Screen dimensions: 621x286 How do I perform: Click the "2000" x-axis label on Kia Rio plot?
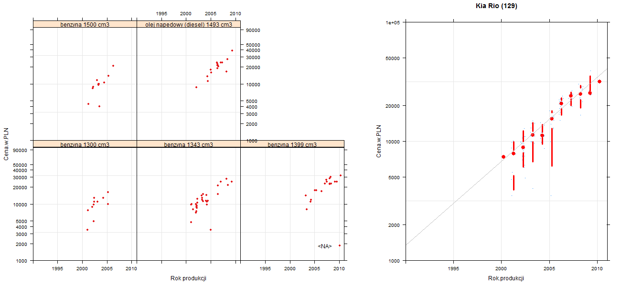click(501, 269)
